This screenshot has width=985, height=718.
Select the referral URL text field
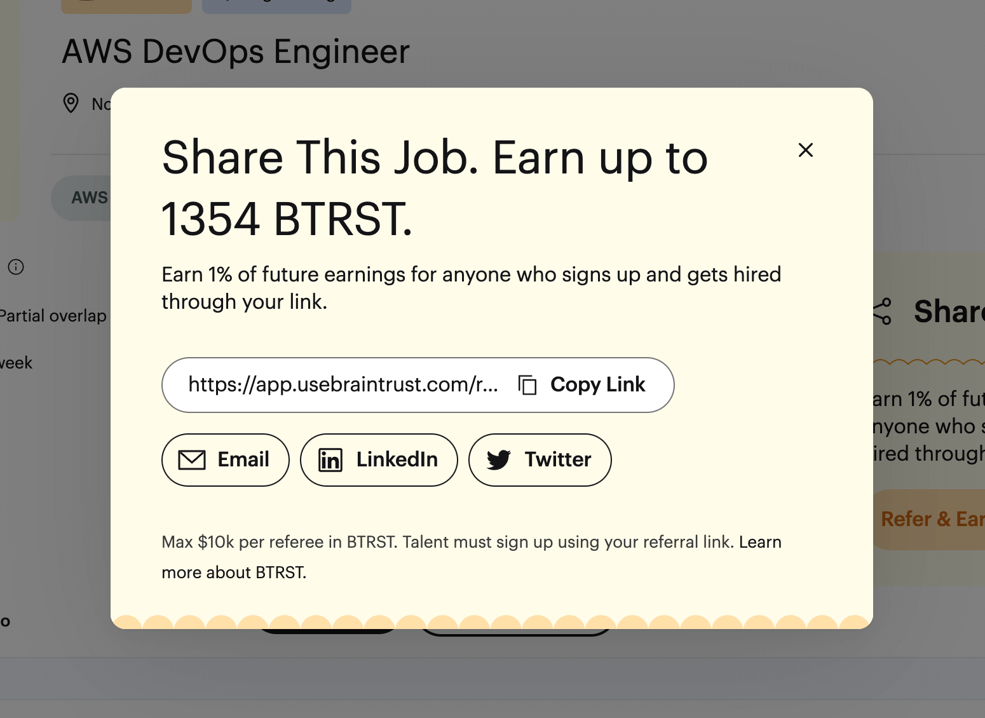(343, 385)
